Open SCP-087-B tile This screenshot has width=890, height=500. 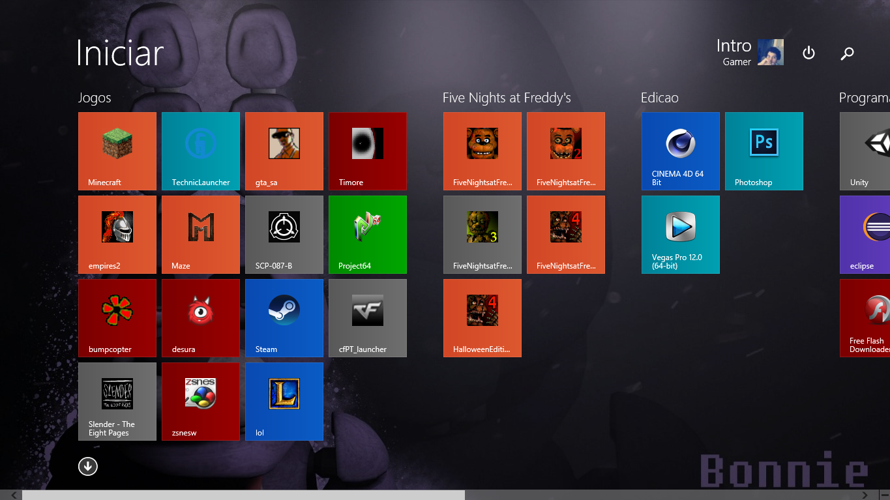tap(284, 235)
